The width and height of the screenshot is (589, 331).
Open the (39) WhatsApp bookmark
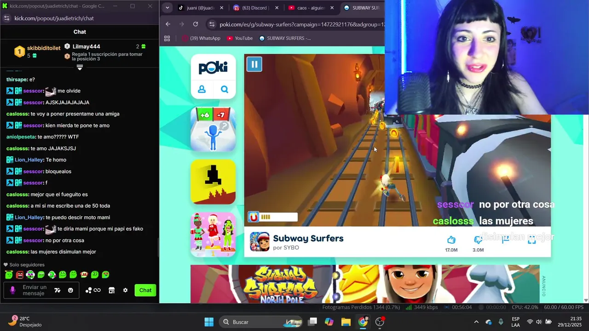point(201,38)
